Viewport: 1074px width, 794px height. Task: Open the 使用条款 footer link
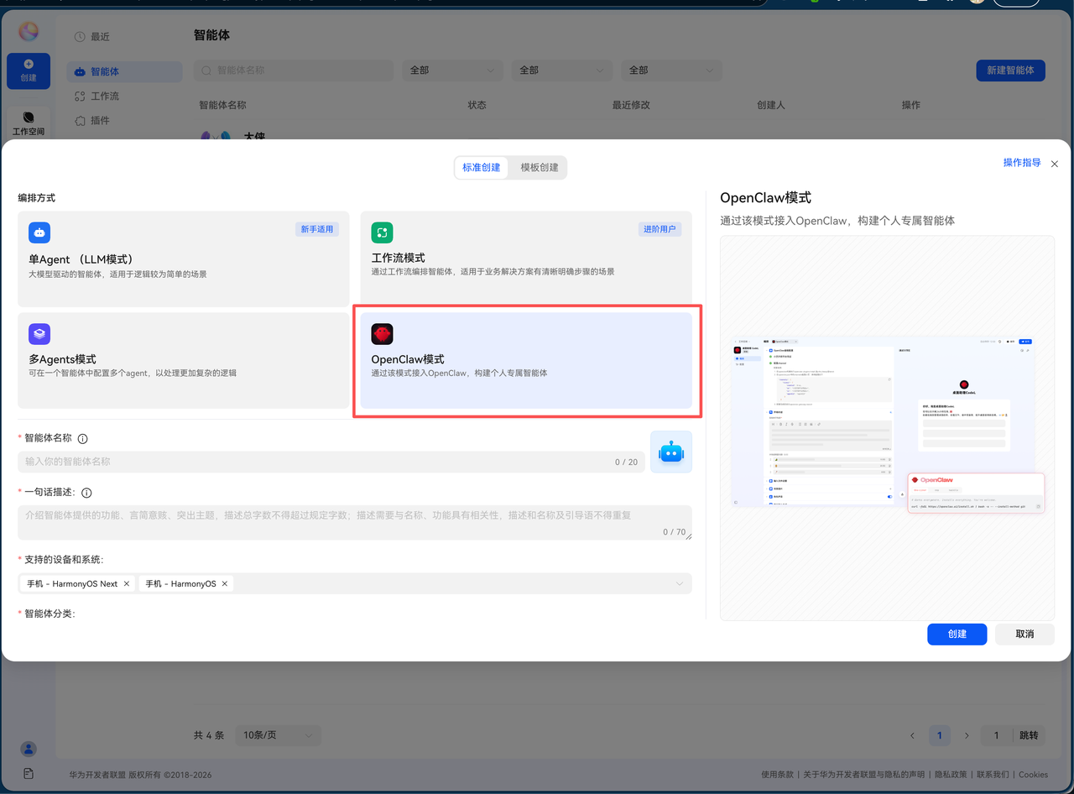tap(777, 775)
